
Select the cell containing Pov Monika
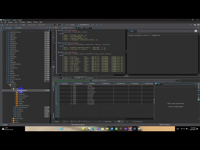click(x=93, y=104)
